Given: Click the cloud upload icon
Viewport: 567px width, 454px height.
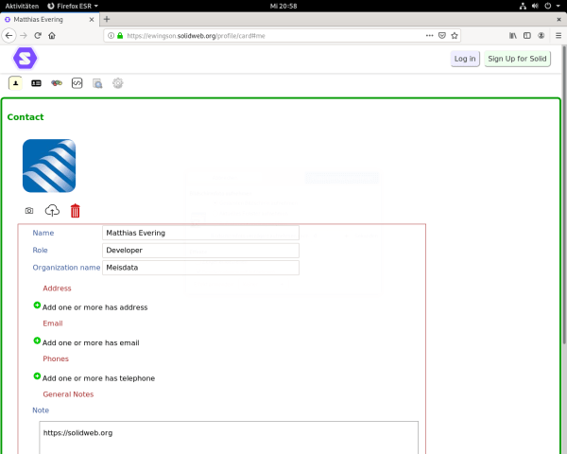Looking at the screenshot, I should point(52,211).
